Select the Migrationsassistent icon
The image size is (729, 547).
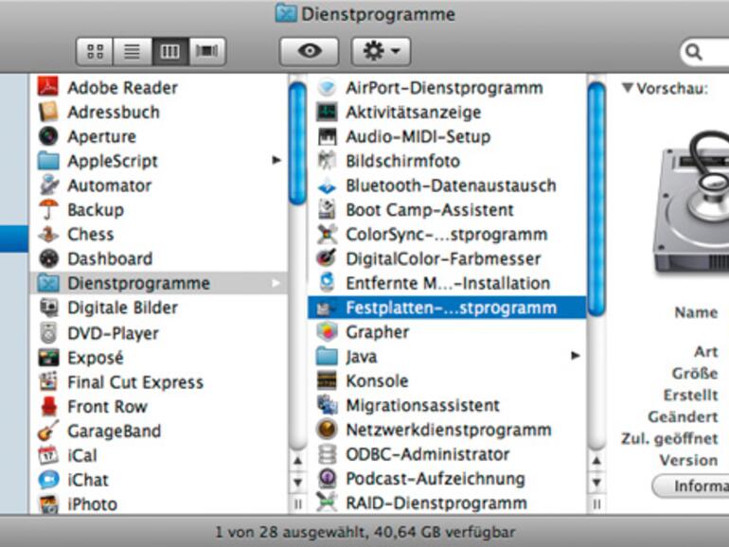pyautogui.click(x=327, y=405)
